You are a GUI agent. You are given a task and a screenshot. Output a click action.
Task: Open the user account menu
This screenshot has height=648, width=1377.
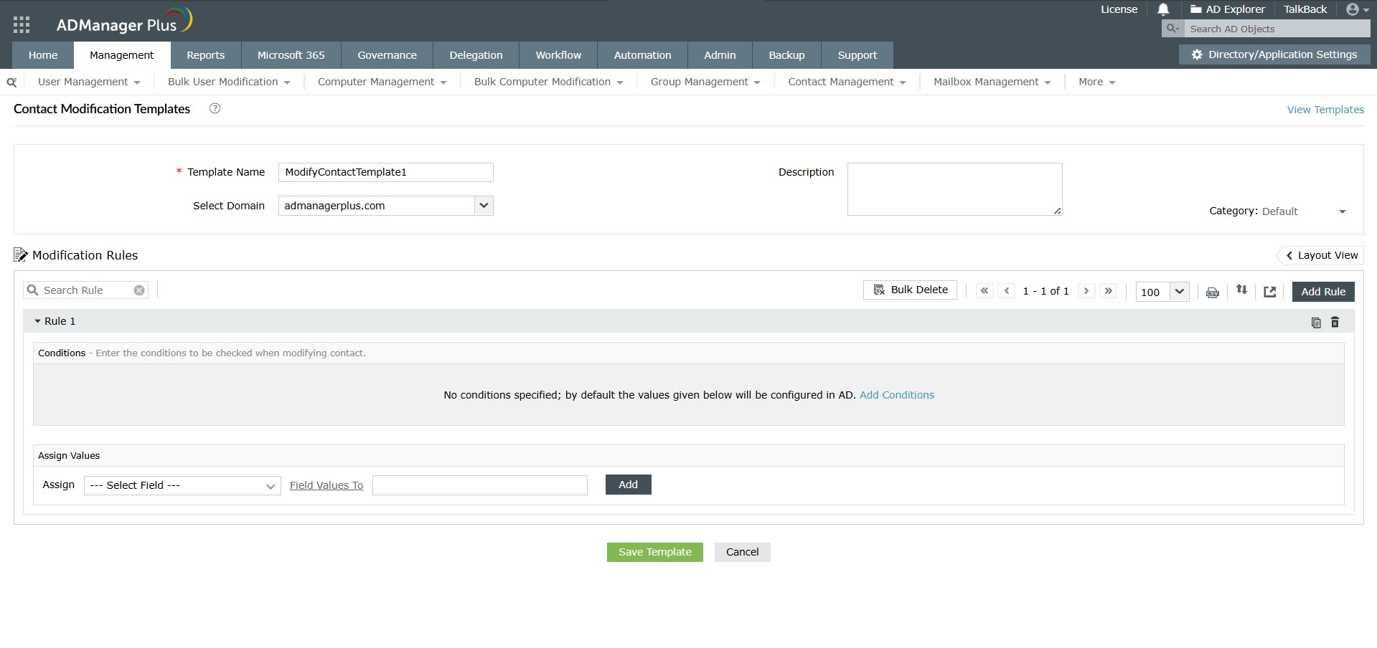pyautogui.click(x=1355, y=9)
